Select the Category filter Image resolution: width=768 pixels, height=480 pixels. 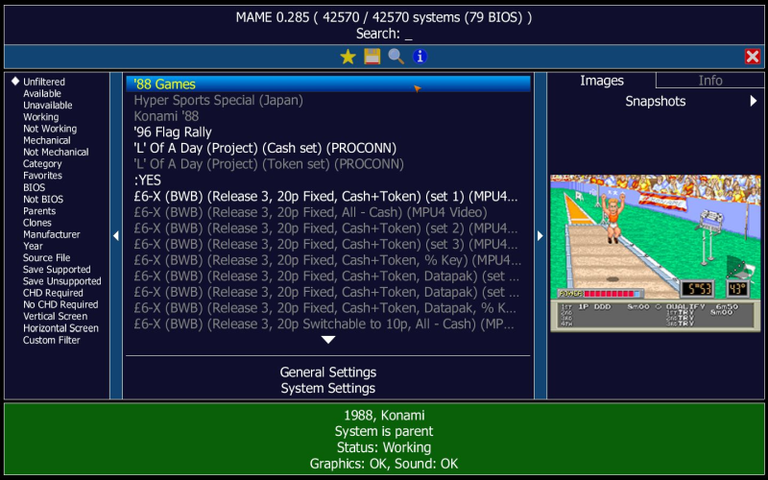point(42,164)
